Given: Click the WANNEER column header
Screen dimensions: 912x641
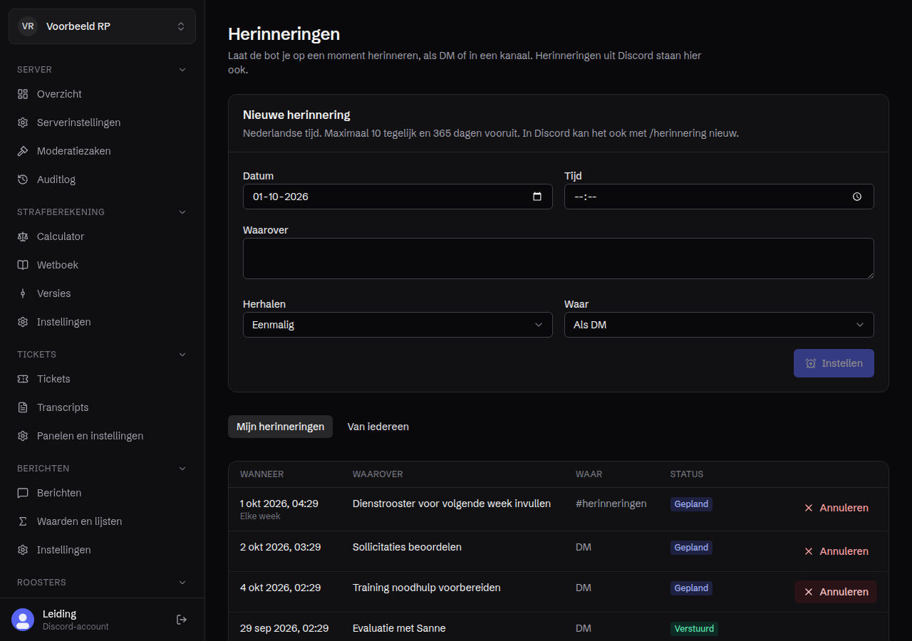Looking at the screenshot, I should point(261,474).
